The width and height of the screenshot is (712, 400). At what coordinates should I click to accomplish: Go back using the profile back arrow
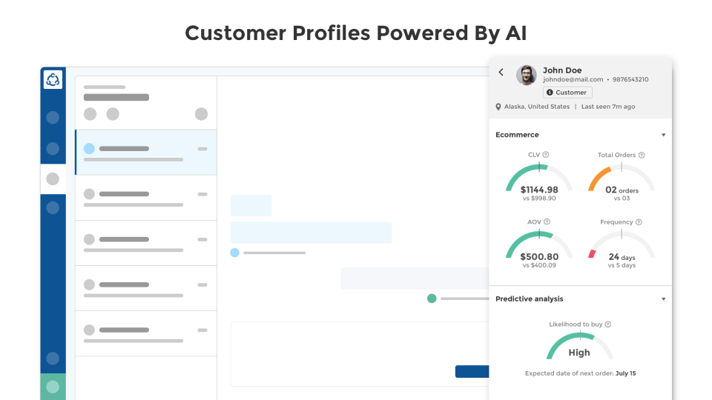501,72
